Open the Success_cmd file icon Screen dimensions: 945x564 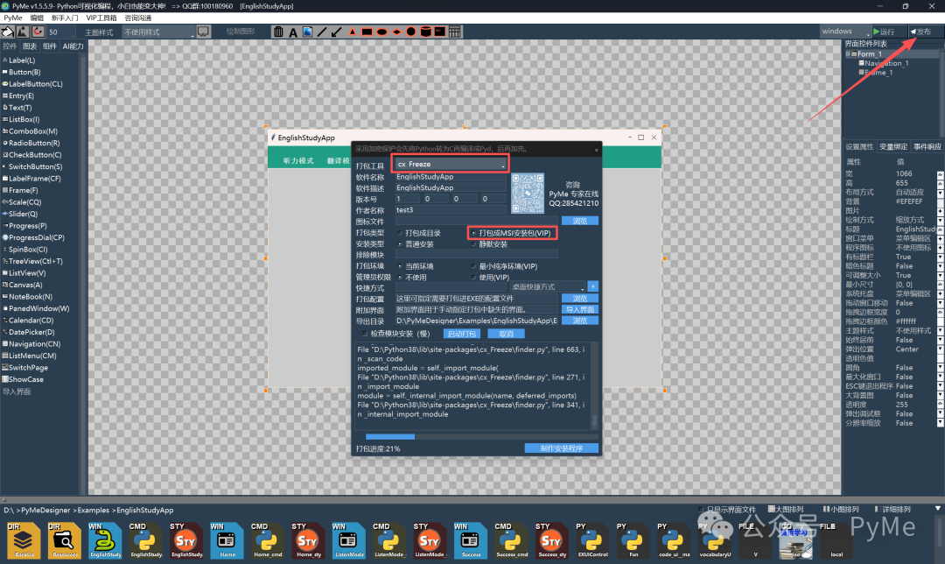pos(512,540)
